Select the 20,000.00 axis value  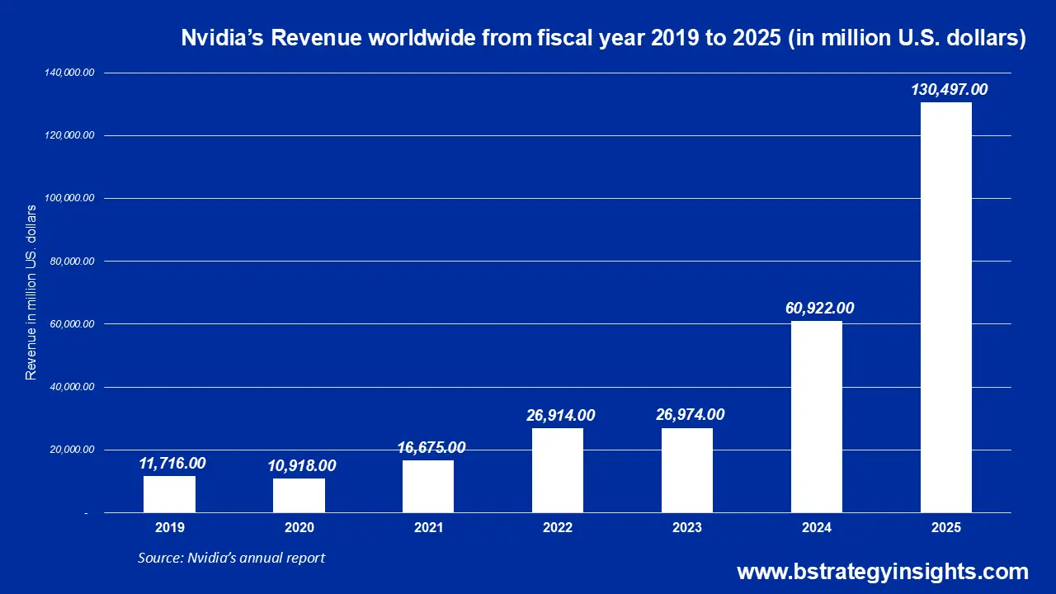click(x=70, y=450)
